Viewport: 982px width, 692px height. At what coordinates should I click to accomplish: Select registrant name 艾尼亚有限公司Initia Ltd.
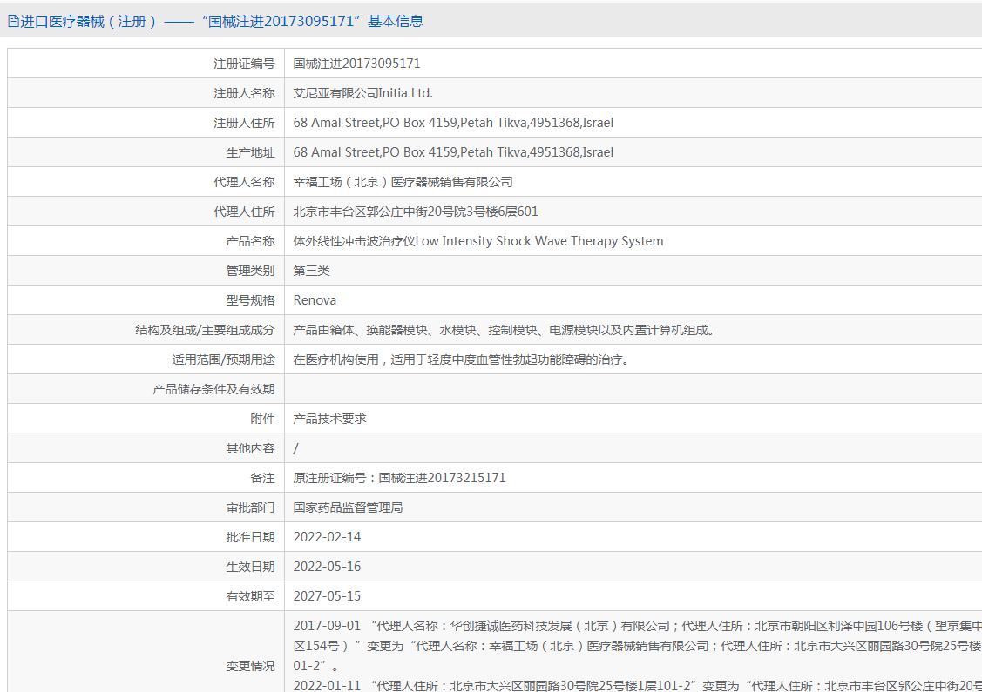[362, 93]
